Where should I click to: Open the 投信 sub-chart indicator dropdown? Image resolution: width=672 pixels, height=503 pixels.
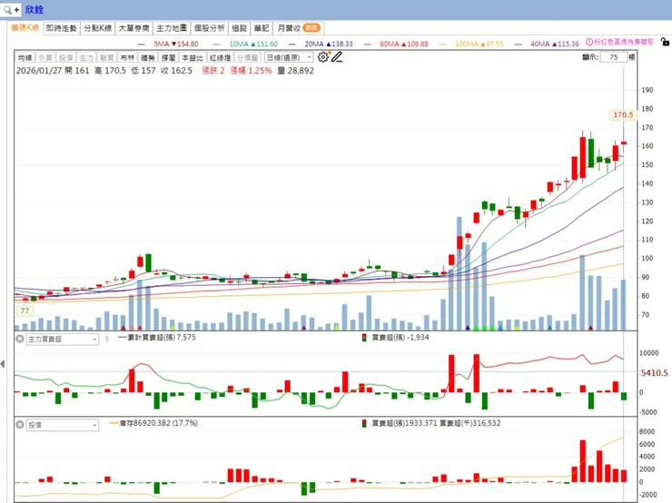[63, 425]
